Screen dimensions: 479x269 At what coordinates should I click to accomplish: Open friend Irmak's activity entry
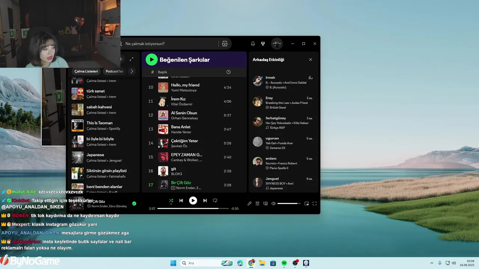click(x=283, y=82)
